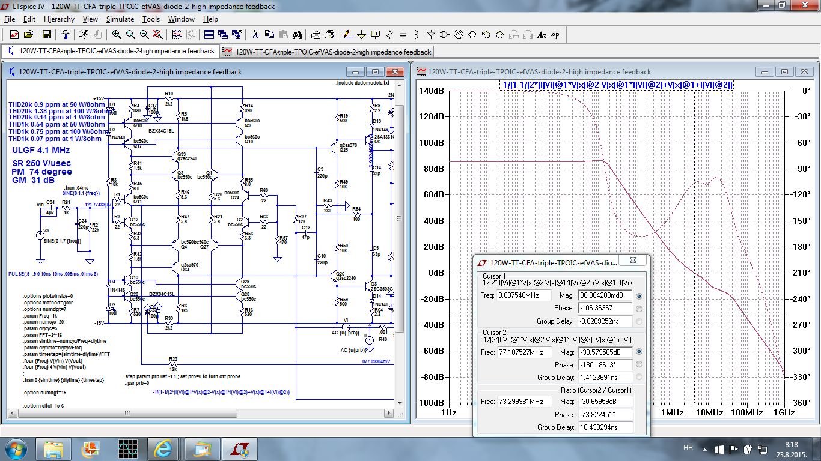Select Cursor 1 Group Delay radio button

(638, 321)
